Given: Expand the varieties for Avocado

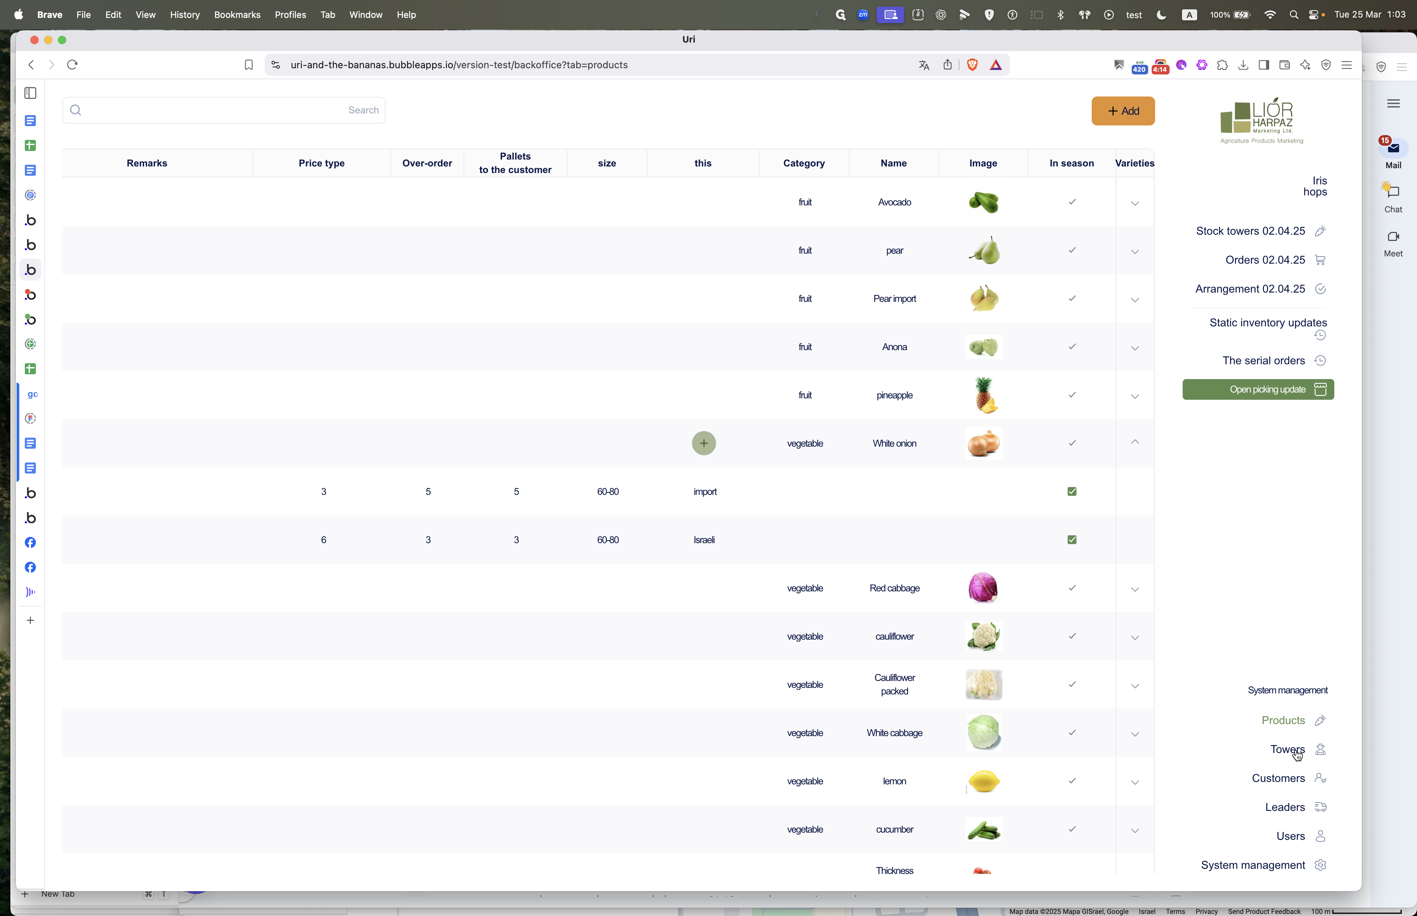Looking at the screenshot, I should click(x=1134, y=203).
